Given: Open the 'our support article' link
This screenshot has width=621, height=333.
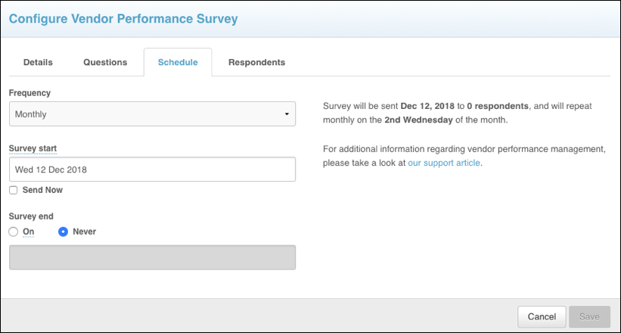Looking at the screenshot, I should [x=443, y=163].
